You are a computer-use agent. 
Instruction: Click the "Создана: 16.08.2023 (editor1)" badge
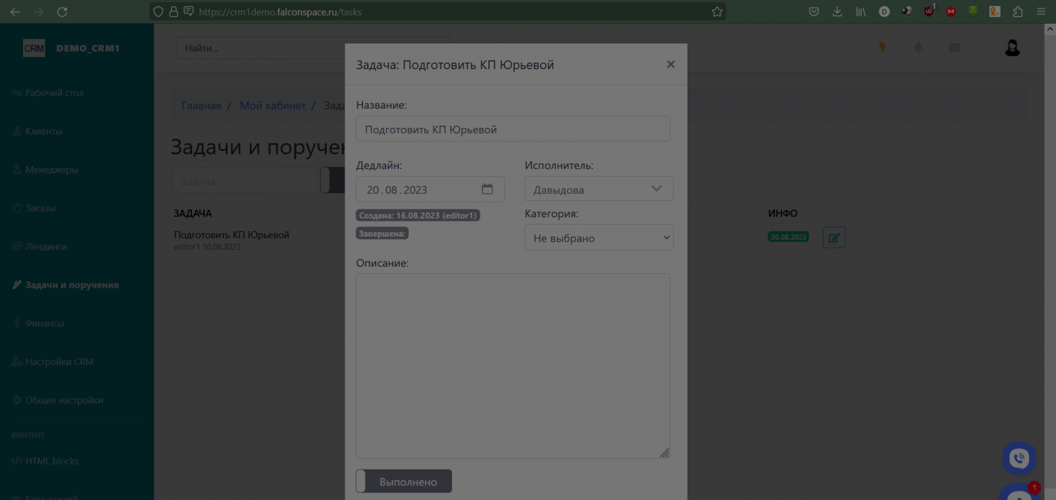[x=418, y=215]
